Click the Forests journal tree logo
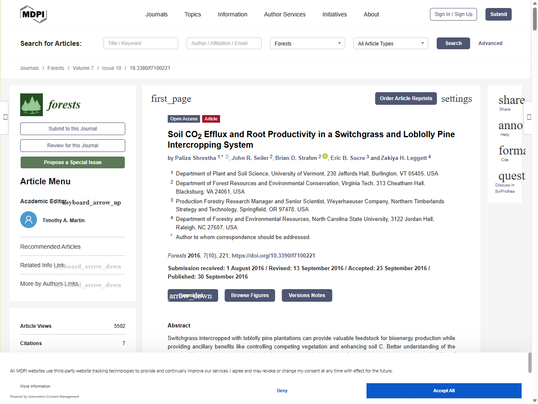Screen dimensions: 538x404 (x=32, y=105)
